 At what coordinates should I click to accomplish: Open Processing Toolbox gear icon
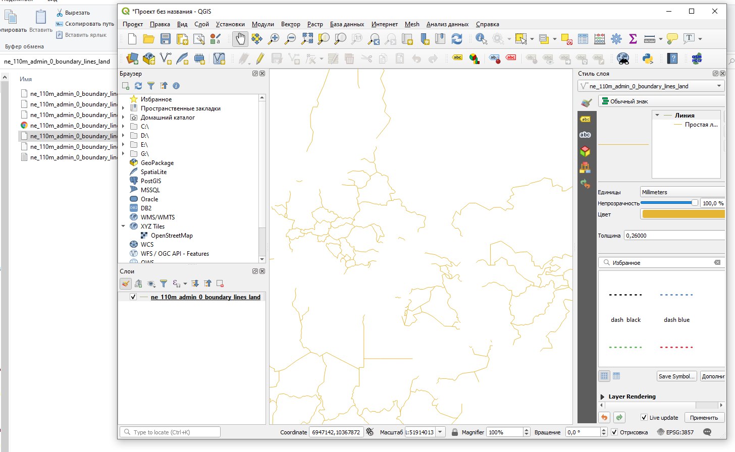pos(616,39)
